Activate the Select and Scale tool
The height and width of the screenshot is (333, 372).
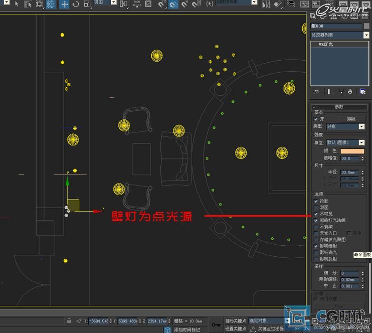tap(87, 4)
